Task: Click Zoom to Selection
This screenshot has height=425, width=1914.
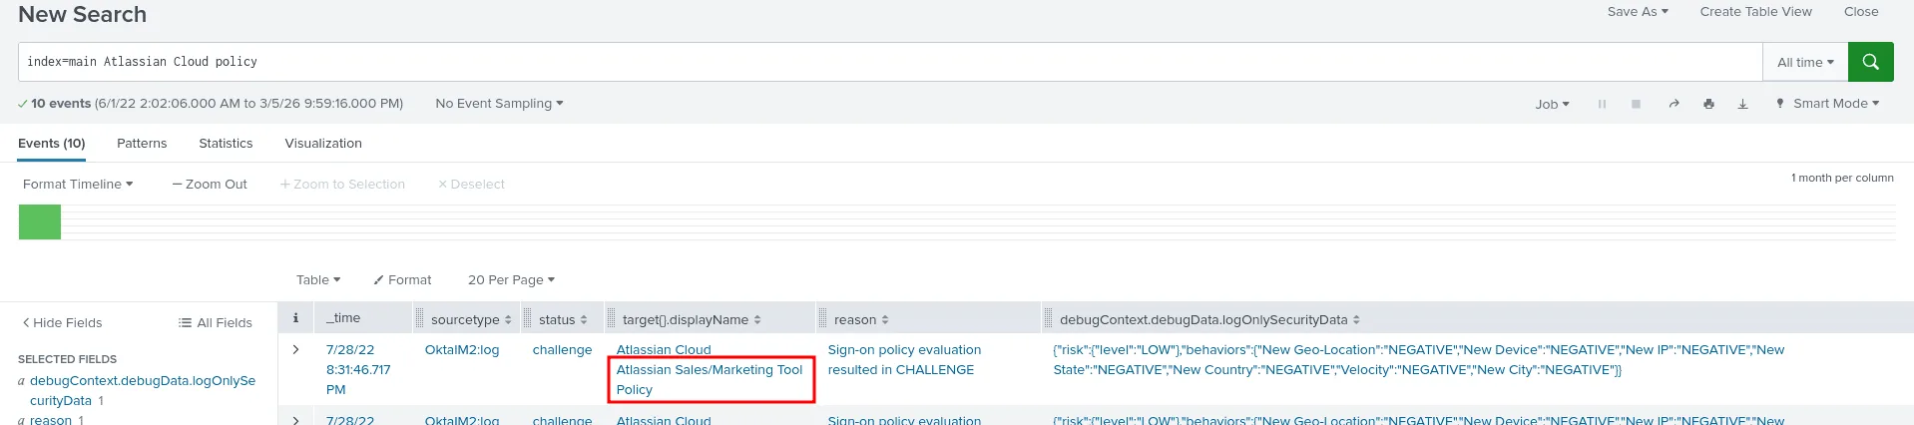Action: (x=342, y=185)
